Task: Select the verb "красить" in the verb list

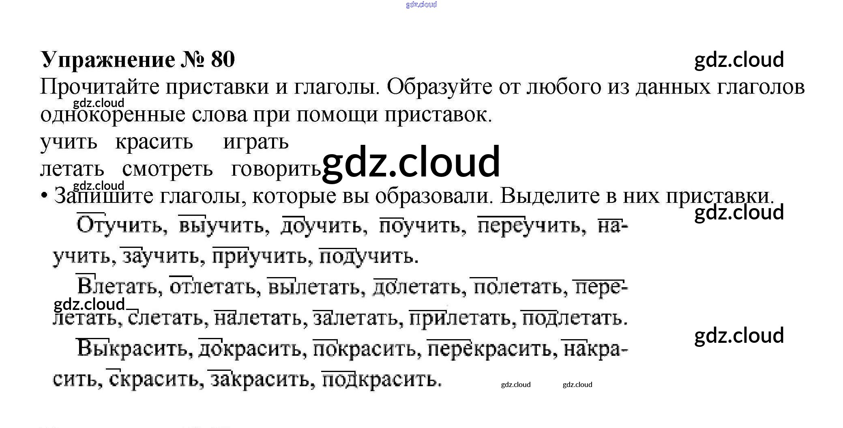Action: pyautogui.click(x=154, y=142)
